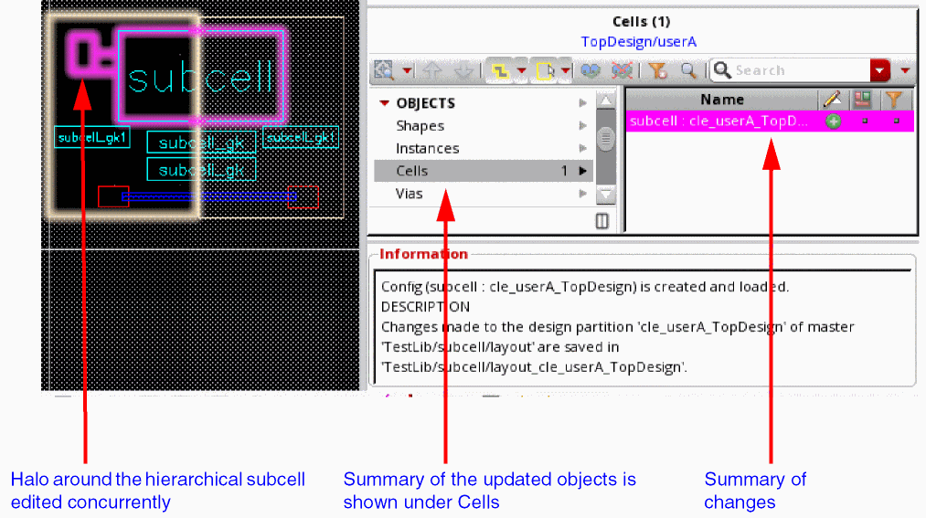Expand the arrow on the Vias row
The image size is (926, 518).
coord(583,194)
